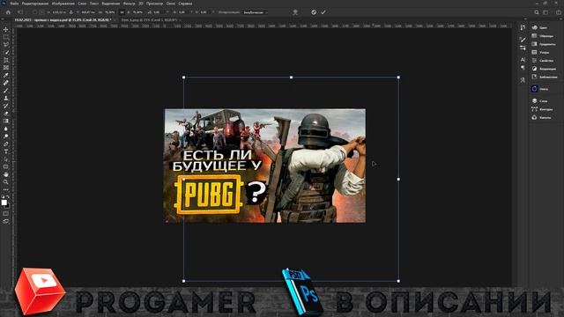This screenshot has height=317, width=564.
Task: Change screen mode from toolbar bottom
Action: (x=6, y=221)
